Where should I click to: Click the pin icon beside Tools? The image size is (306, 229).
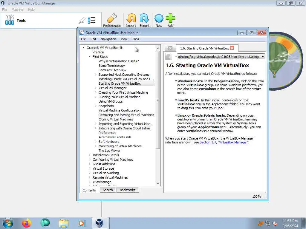click(x=82, y=20)
